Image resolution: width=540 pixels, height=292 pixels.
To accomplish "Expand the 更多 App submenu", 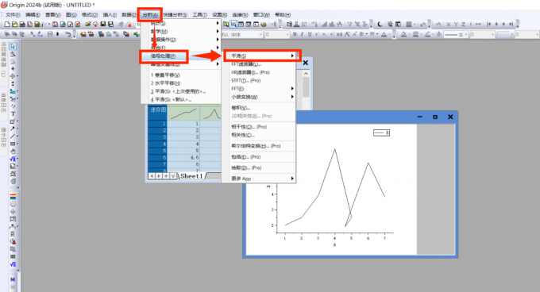I will click(263, 179).
